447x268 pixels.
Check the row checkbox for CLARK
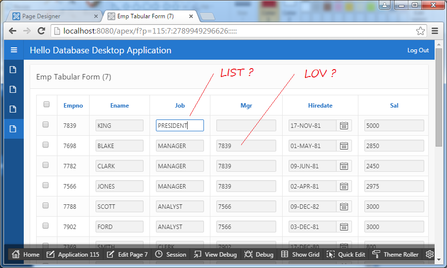[46, 165]
